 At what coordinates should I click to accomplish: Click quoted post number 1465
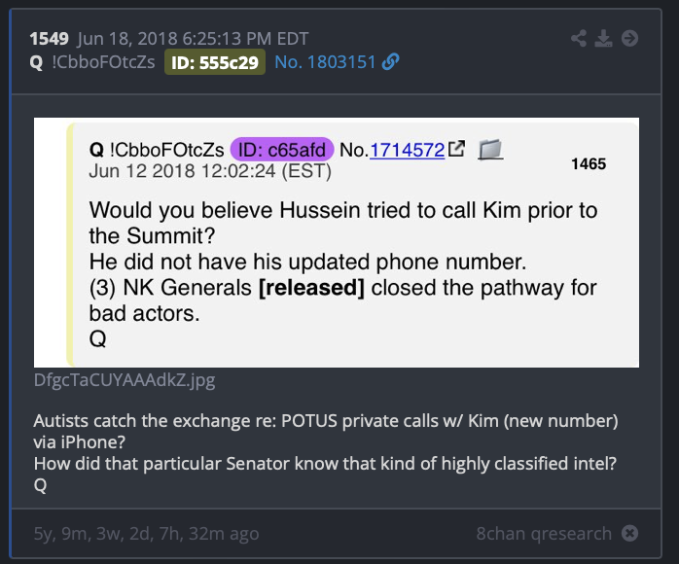pyautogui.click(x=589, y=164)
